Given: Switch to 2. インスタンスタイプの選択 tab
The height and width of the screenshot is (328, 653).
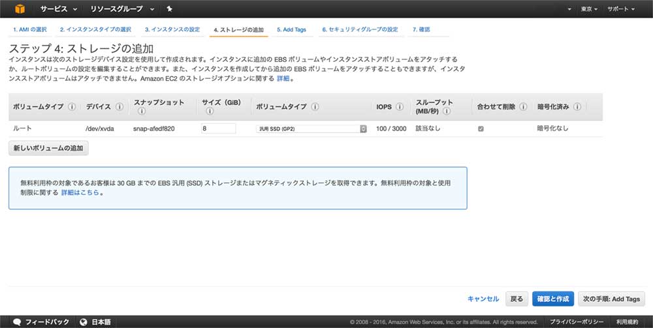Looking at the screenshot, I should click(95, 29).
